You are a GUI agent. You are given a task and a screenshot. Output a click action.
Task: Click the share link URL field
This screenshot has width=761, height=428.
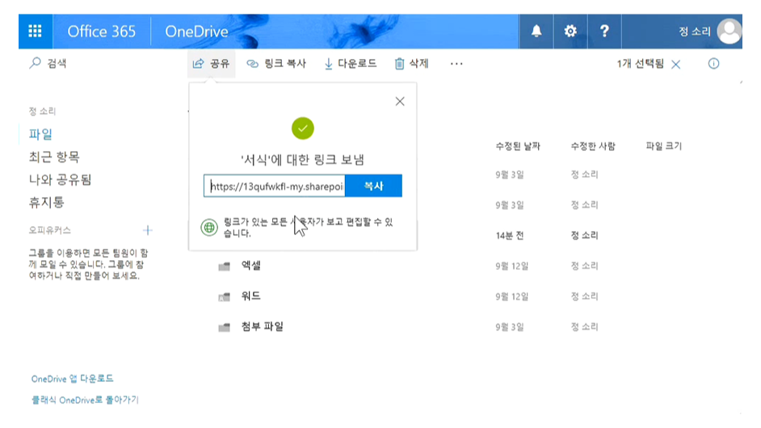point(275,186)
